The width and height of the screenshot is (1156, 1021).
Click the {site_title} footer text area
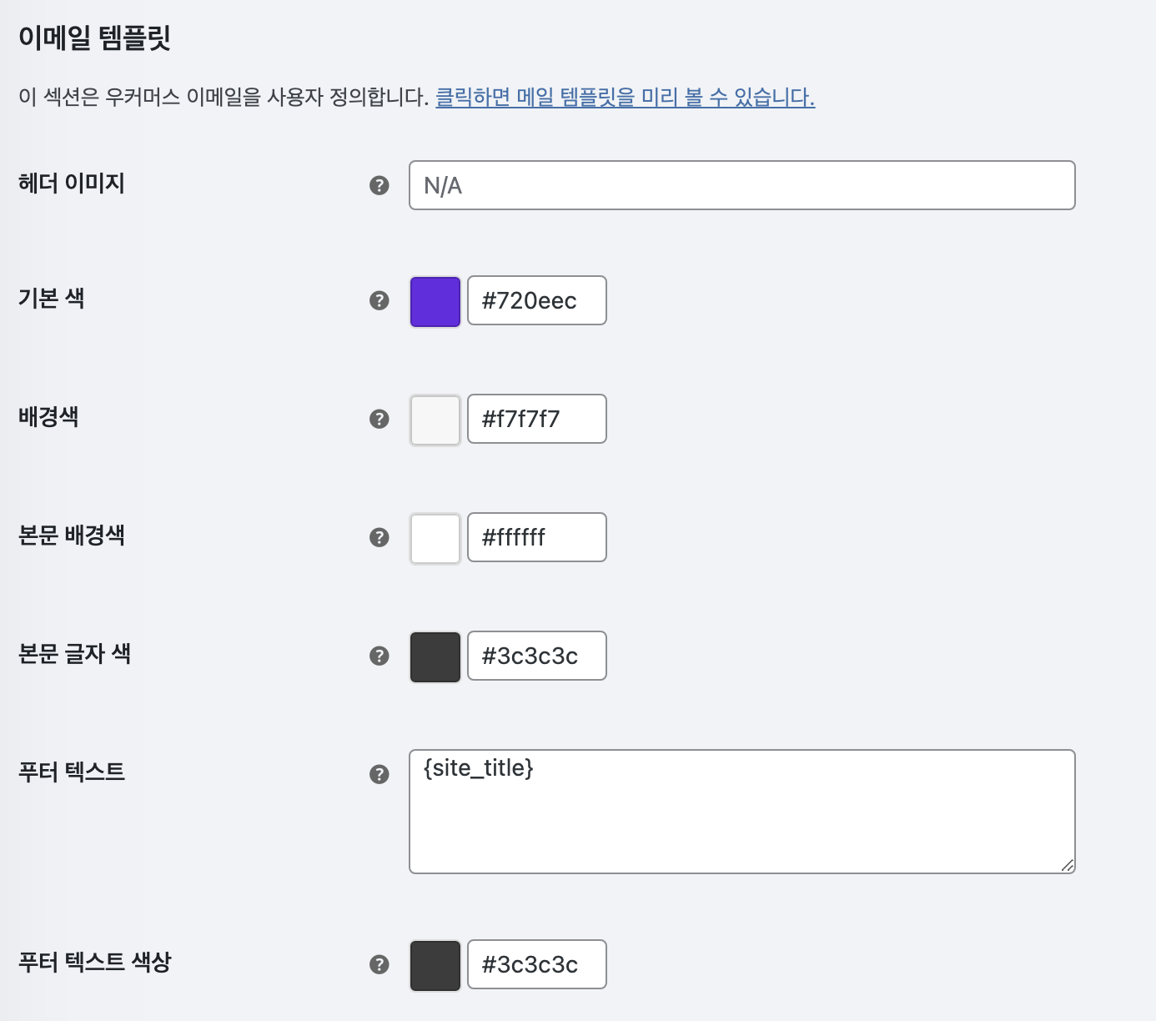pyautogui.click(x=742, y=812)
